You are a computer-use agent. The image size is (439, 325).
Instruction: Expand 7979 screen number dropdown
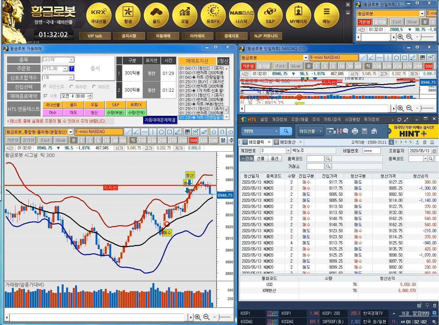[276, 131]
